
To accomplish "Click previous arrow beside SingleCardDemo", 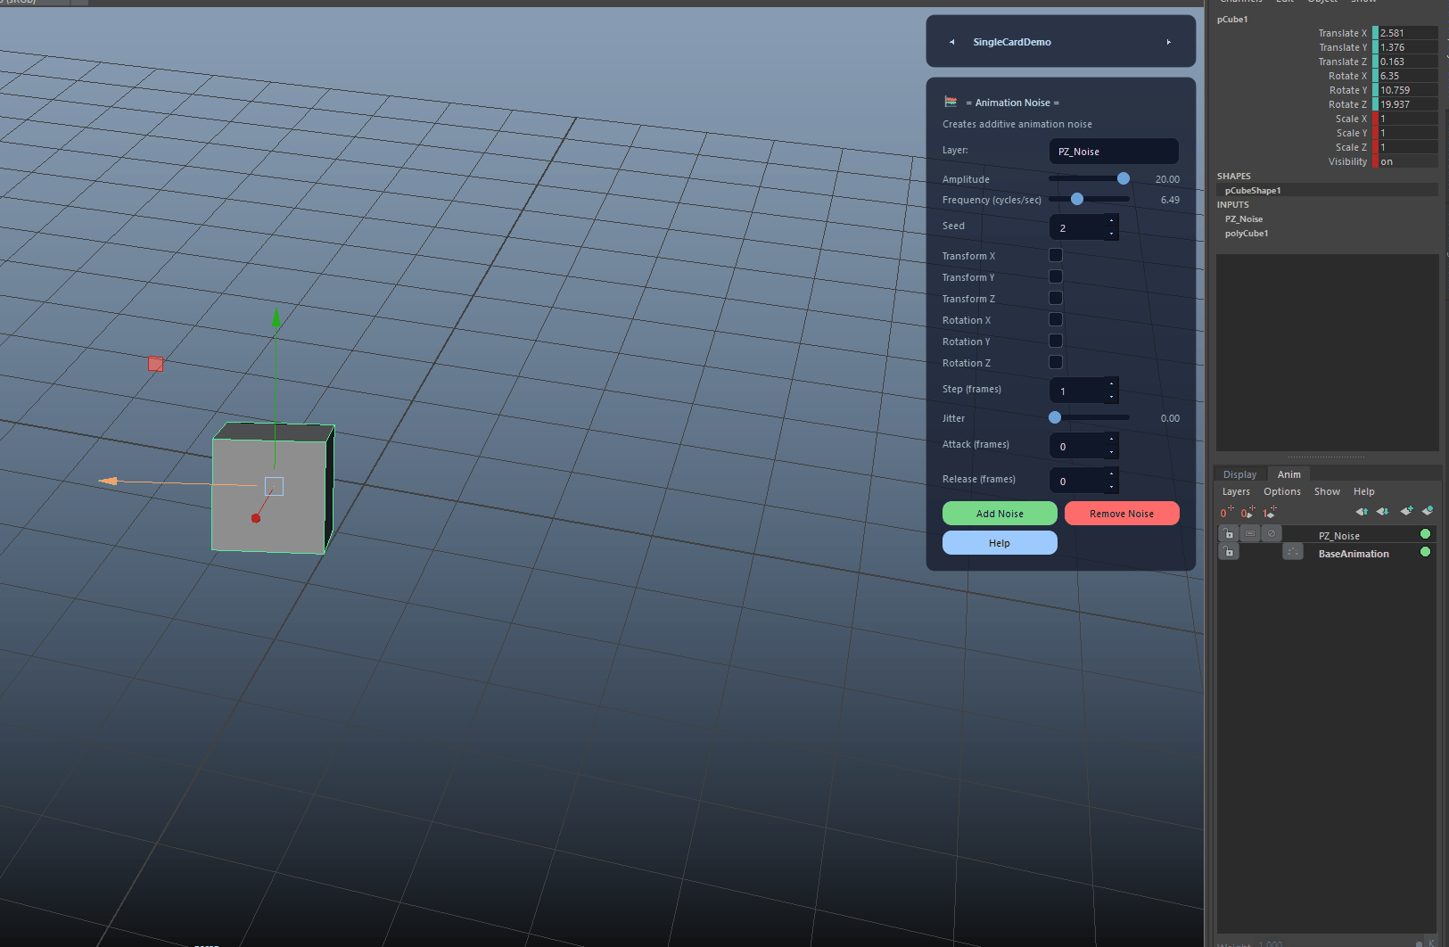I will tap(952, 42).
